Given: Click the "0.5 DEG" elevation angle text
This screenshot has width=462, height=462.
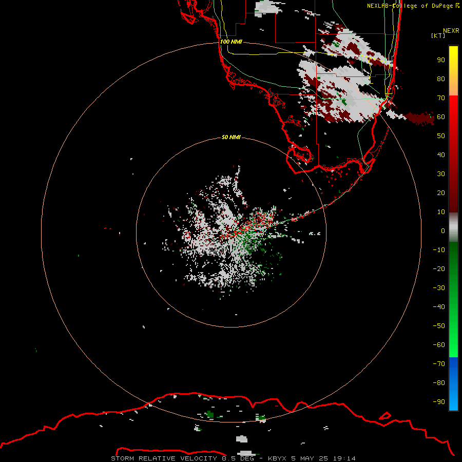Looking at the screenshot, I should [x=238, y=458].
